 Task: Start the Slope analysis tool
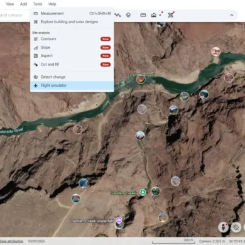tap(72, 48)
